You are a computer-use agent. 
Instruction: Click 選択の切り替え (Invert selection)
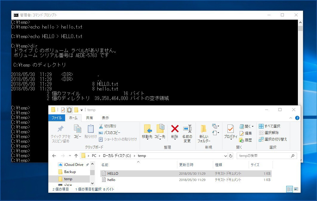[x=273, y=139]
